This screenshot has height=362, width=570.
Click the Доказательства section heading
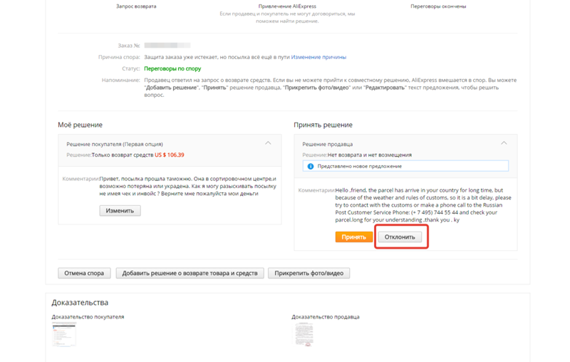[x=80, y=302]
